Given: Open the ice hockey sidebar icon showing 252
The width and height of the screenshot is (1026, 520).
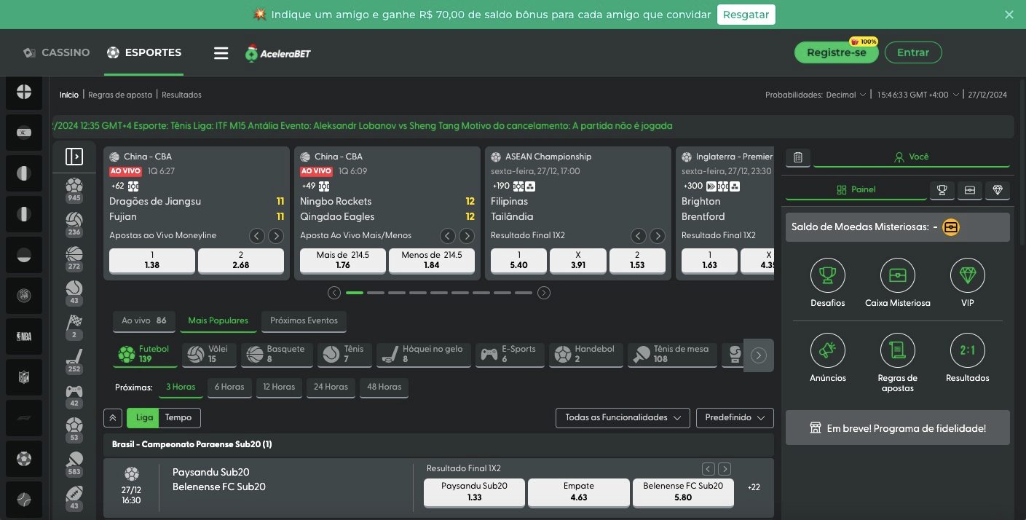Looking at the screenshot, I should click(x=74, y=362).
